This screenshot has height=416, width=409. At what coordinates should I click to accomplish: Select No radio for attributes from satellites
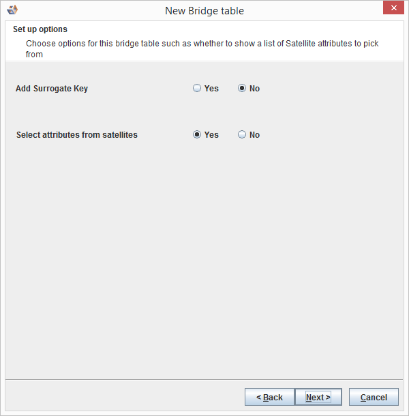[x=242, y=135]
